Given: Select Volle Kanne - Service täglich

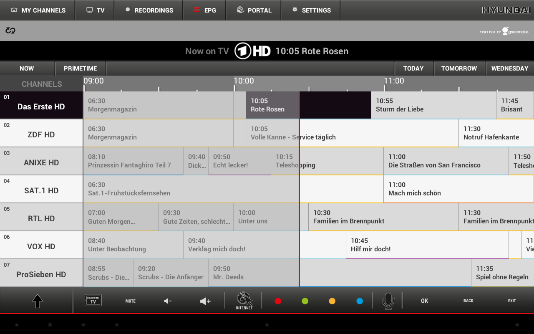Looking at the screenshot, I should [x=352, y=133].
